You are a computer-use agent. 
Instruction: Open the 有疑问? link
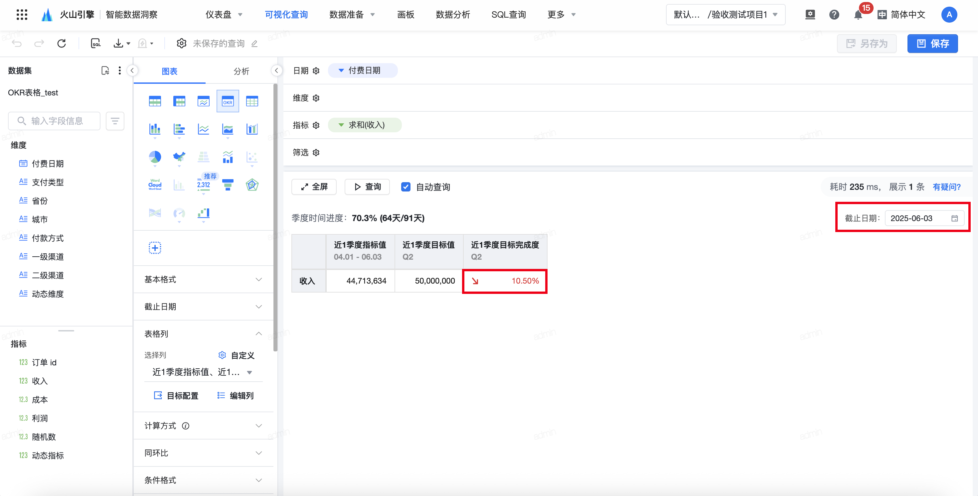tap(946, 187)
